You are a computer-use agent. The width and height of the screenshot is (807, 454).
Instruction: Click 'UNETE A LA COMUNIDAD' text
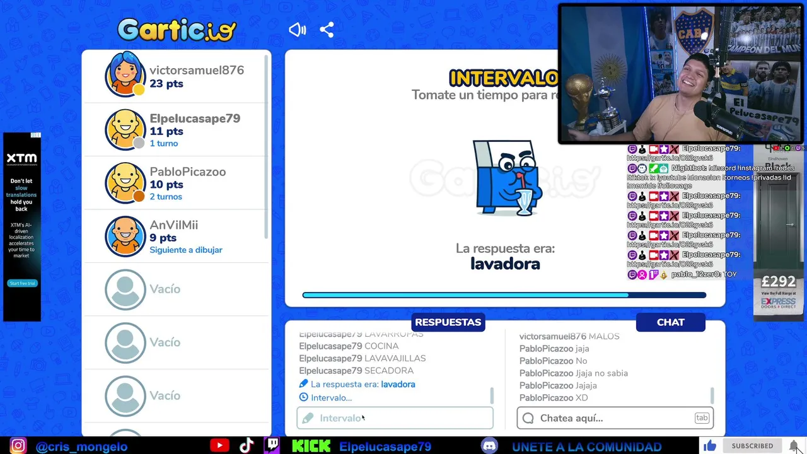tap(587, 446)
